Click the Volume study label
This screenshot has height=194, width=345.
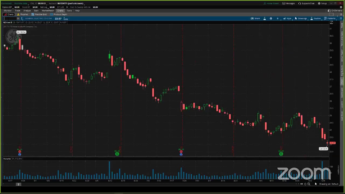click(7, 159)
